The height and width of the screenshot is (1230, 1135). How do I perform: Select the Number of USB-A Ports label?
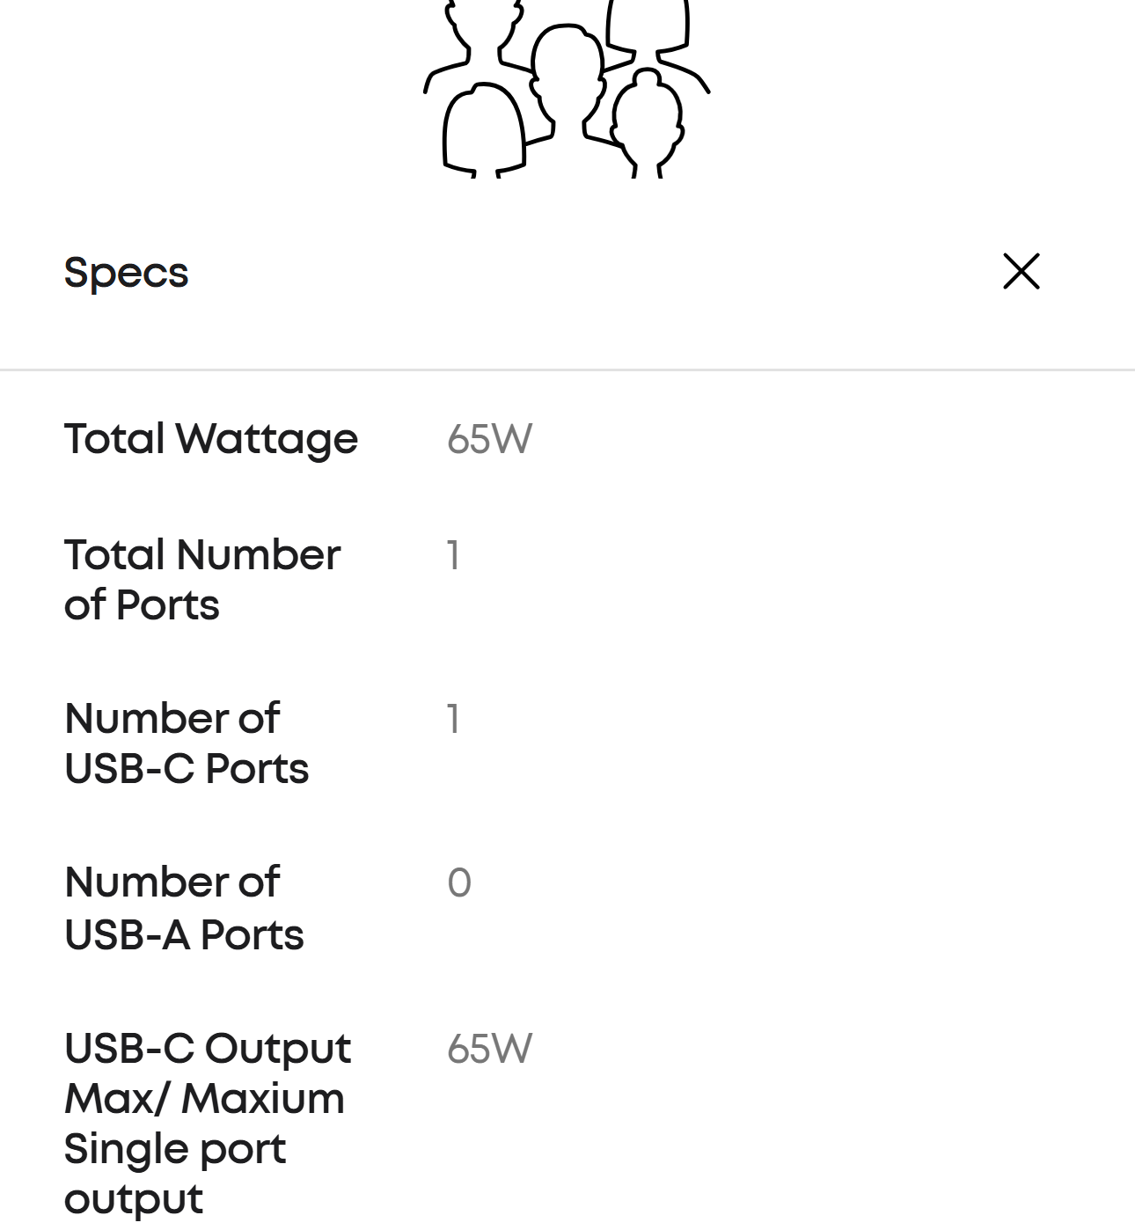[x=184, y=908]
